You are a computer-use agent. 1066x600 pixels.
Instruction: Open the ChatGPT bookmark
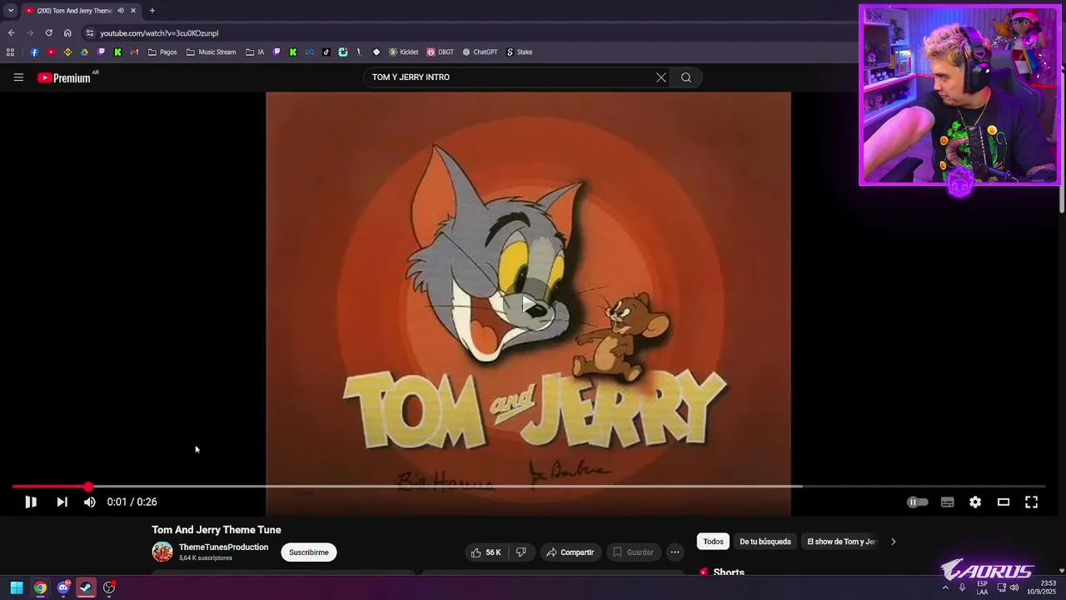[x=481, y=52]
